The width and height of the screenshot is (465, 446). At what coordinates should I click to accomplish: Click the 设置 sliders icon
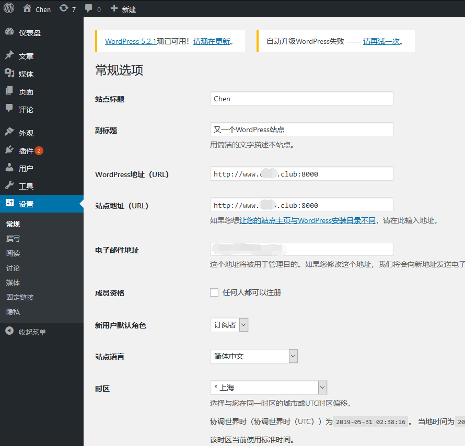tap(9, 203)
